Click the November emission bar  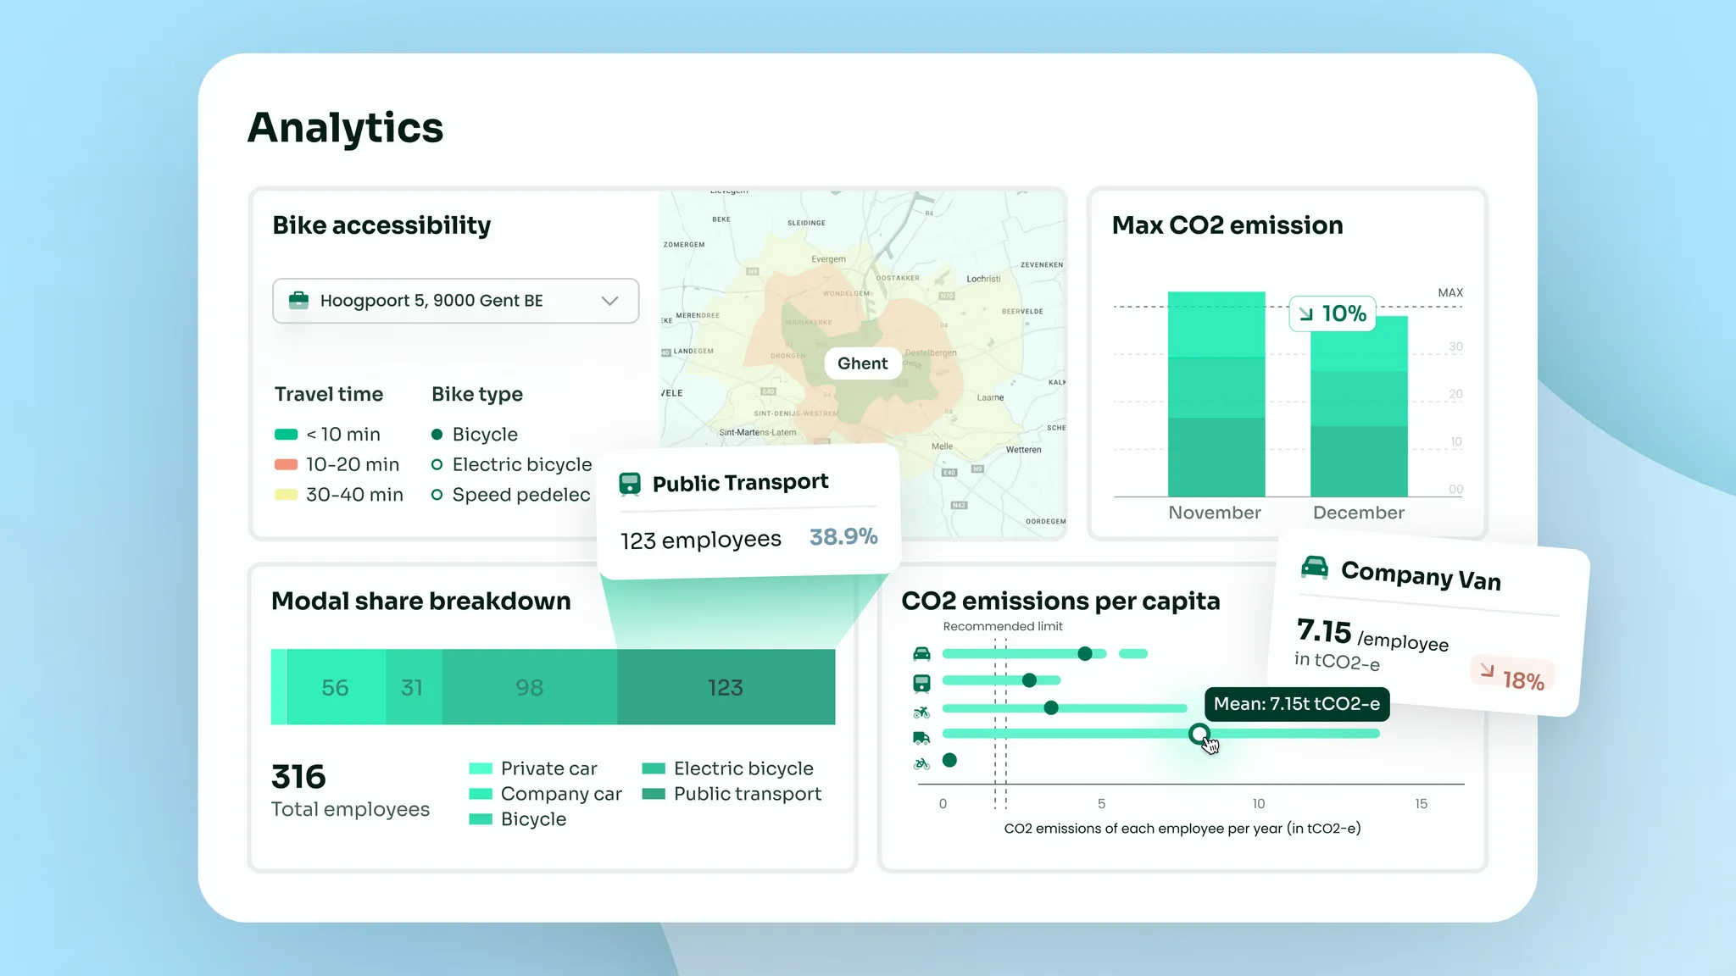[1216, 395]
